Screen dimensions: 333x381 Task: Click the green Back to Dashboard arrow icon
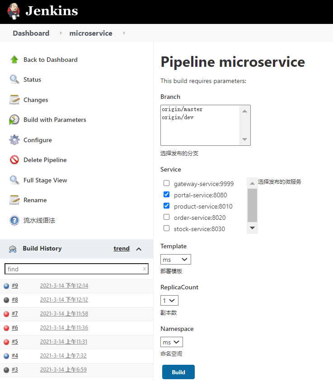(x=14, y=60)
